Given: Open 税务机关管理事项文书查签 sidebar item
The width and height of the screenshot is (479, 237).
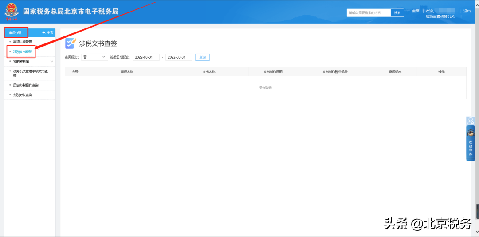Looking at the screenshot, I should (x=30, y=73).
